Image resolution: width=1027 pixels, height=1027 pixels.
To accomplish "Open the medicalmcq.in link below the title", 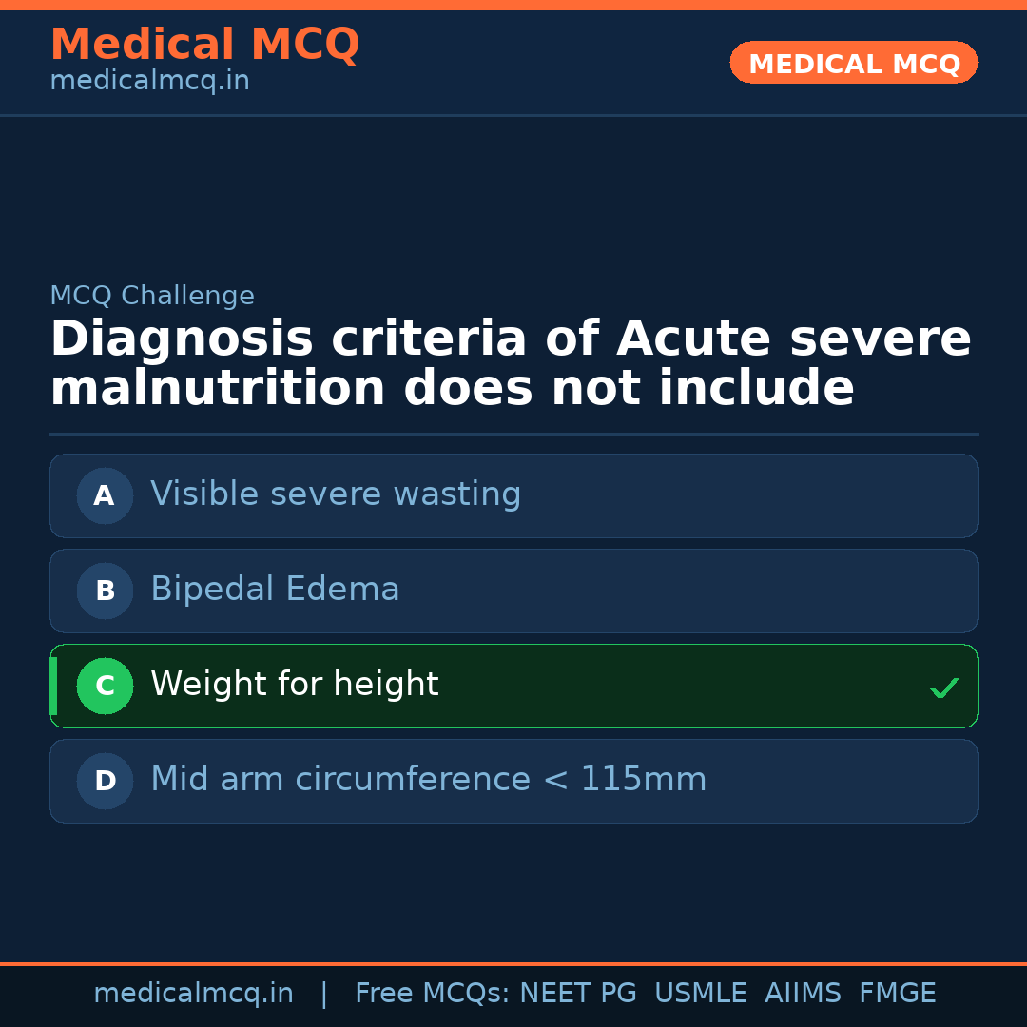I will tap(149, 82).
